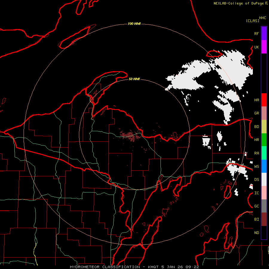The height and width of the screenshot is (269, 269).
Task: Click the white DS legend swatch
Action: click(x=264, y=179)
